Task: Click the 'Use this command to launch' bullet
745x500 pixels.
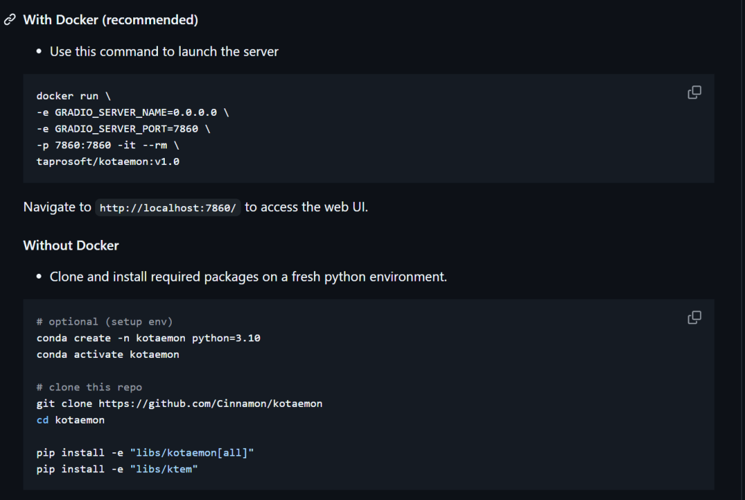Action: 164,52
